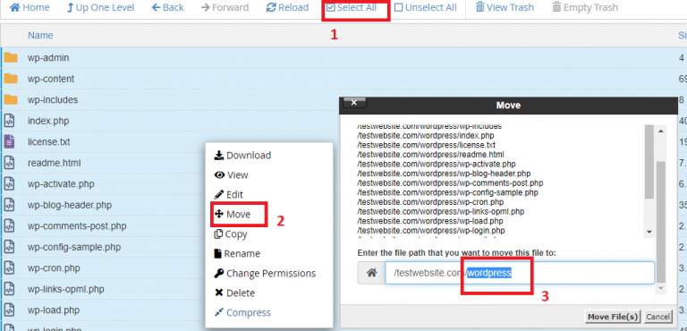Image resolution: width=687 pixels, height=331 pixels.
Task: Reload the file listing
Action: pos(287,7)
